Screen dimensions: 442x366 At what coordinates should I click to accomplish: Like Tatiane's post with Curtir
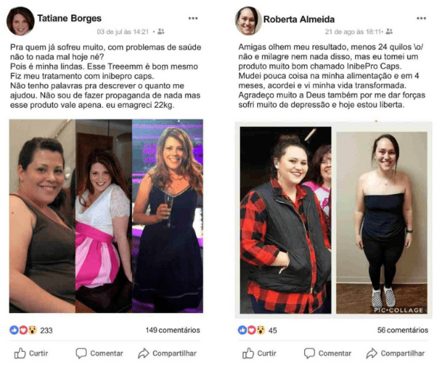(x=31, y=353)
